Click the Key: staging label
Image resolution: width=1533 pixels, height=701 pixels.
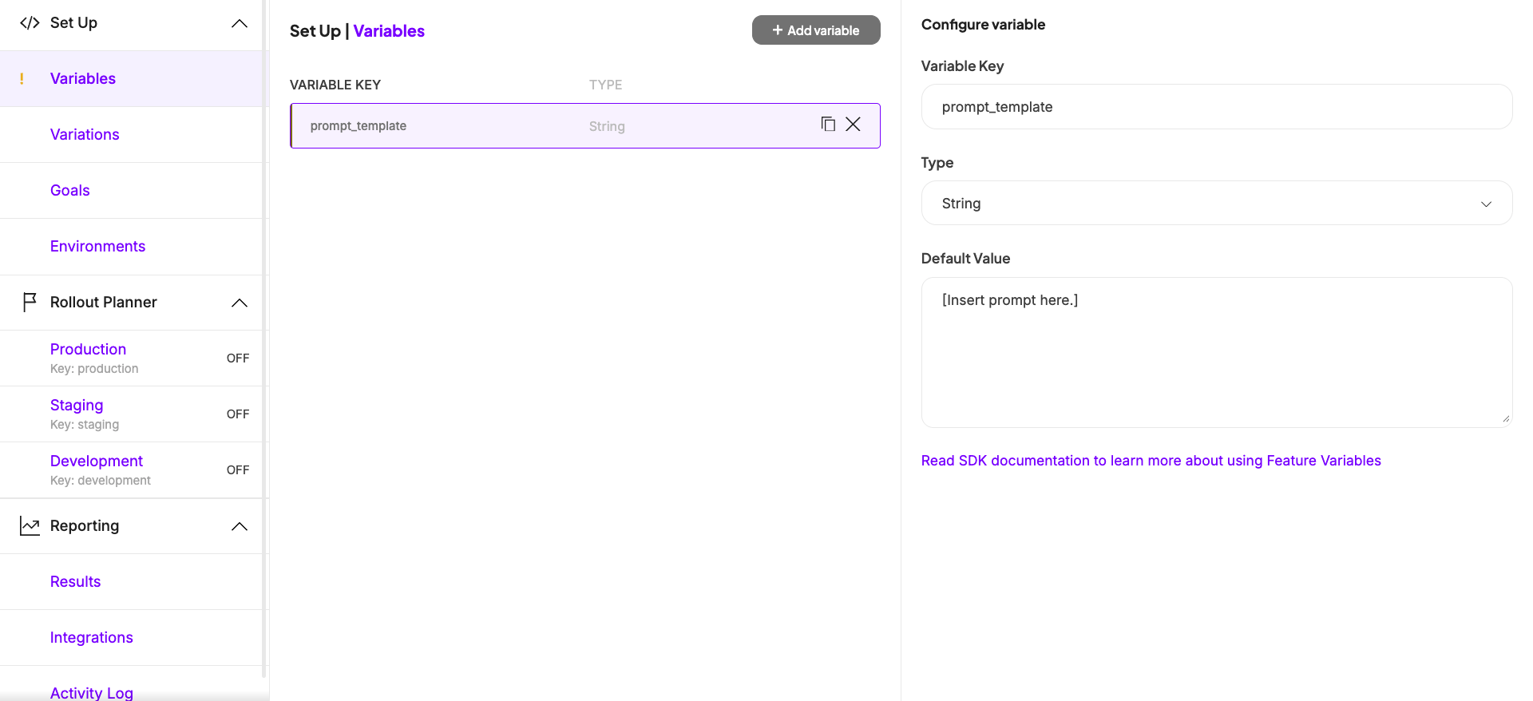[x=85, y=425]
